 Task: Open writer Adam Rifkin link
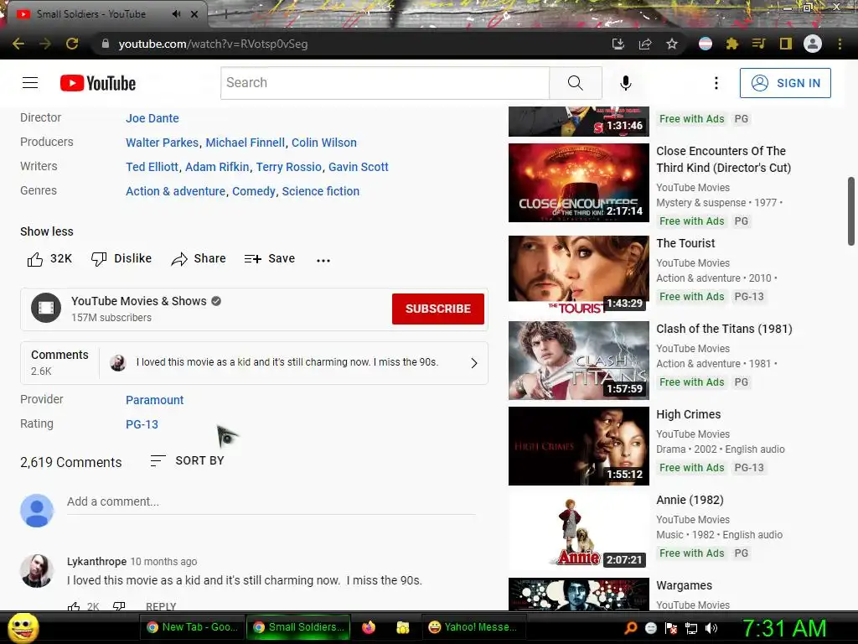coord(217,167)
